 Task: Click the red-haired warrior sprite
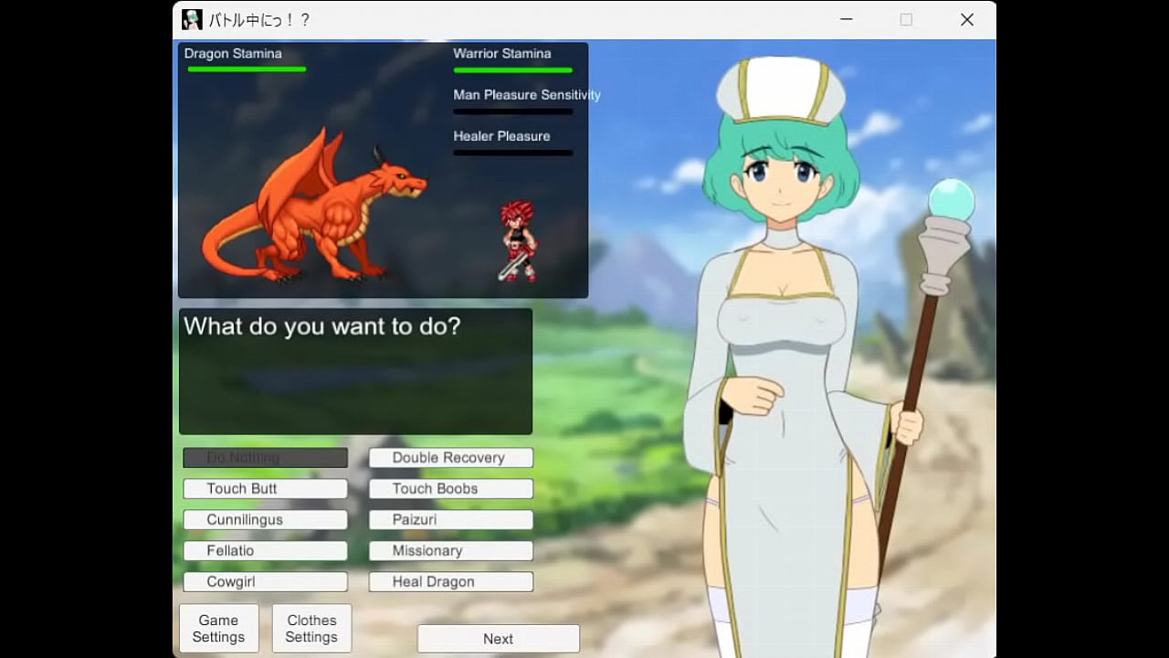click(x=518, y=241)
